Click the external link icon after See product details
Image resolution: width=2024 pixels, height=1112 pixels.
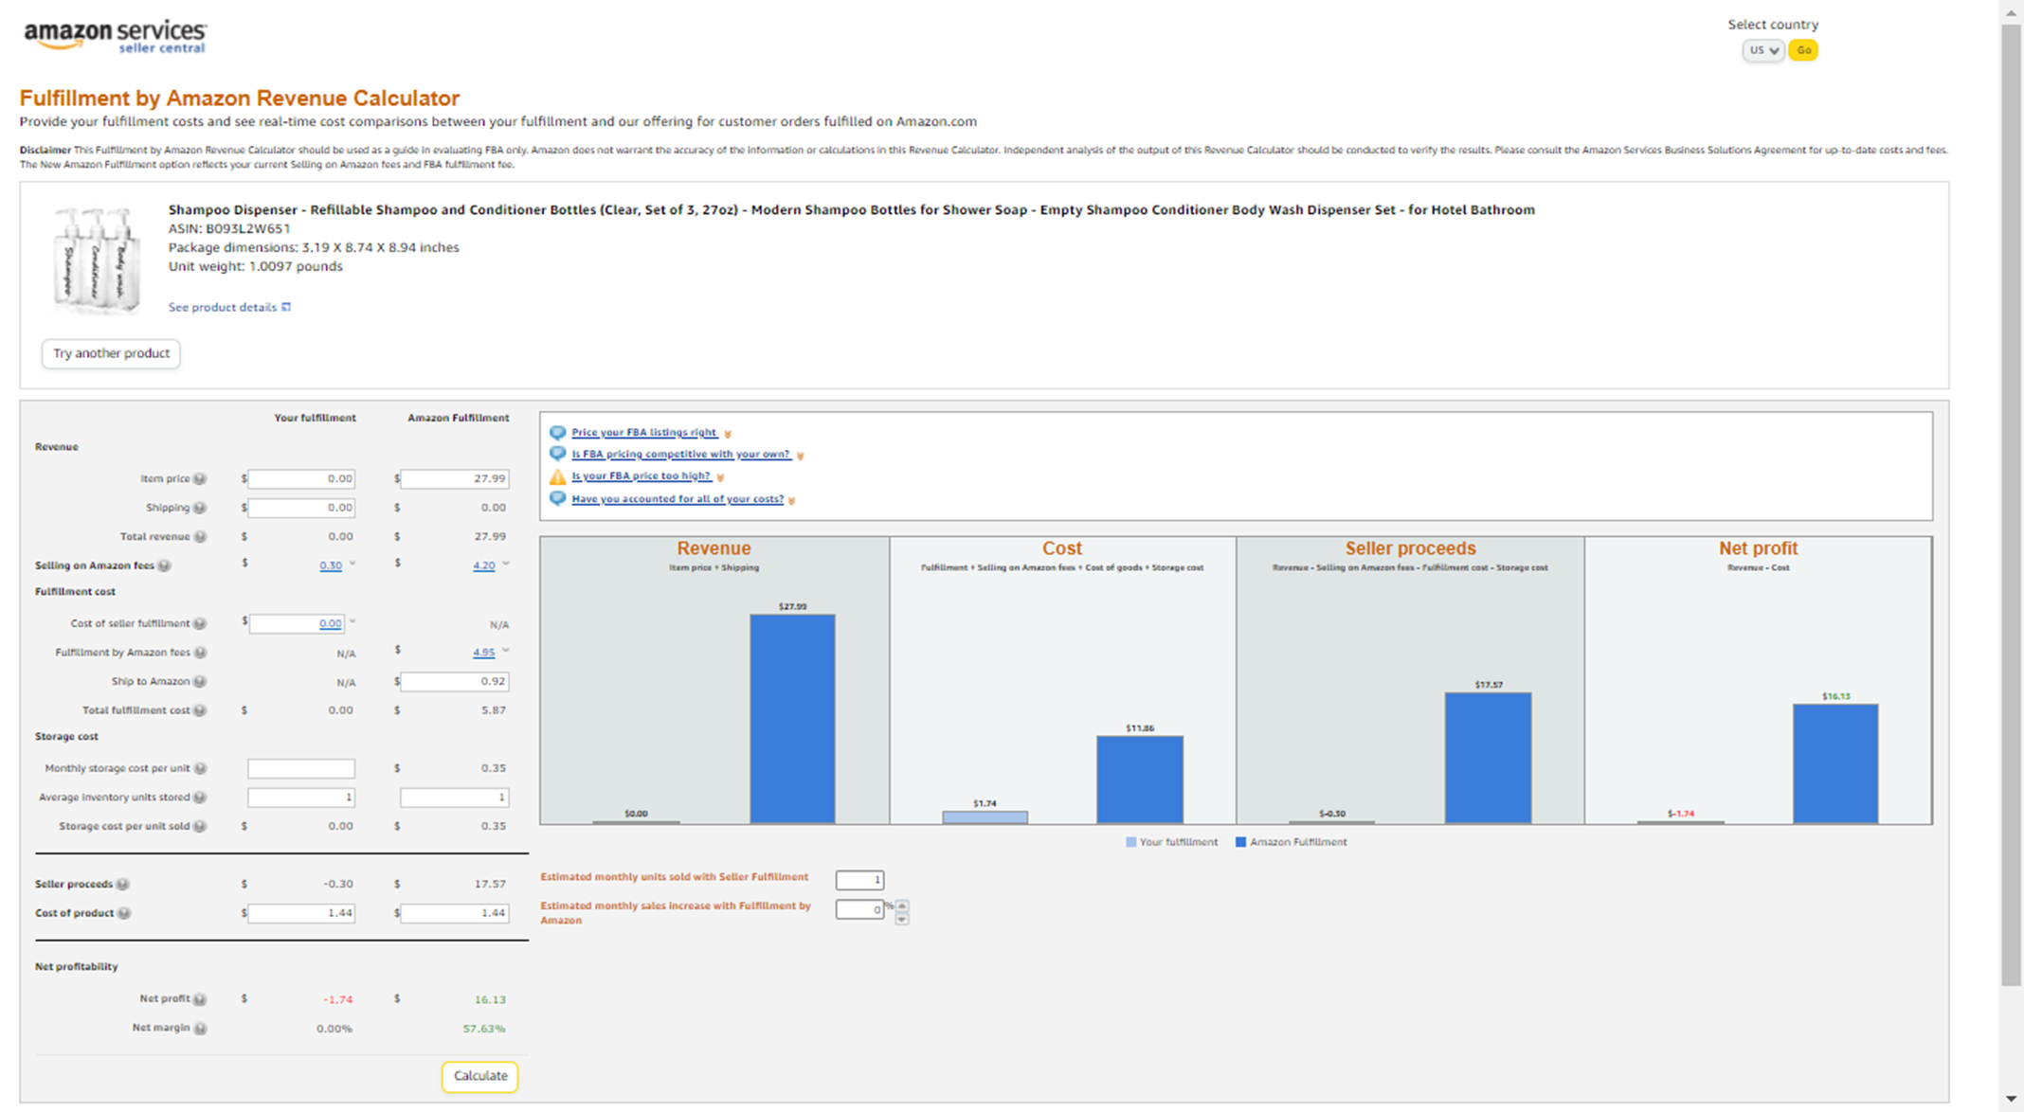286,307
